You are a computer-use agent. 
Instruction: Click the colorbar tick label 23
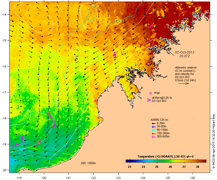129,167
